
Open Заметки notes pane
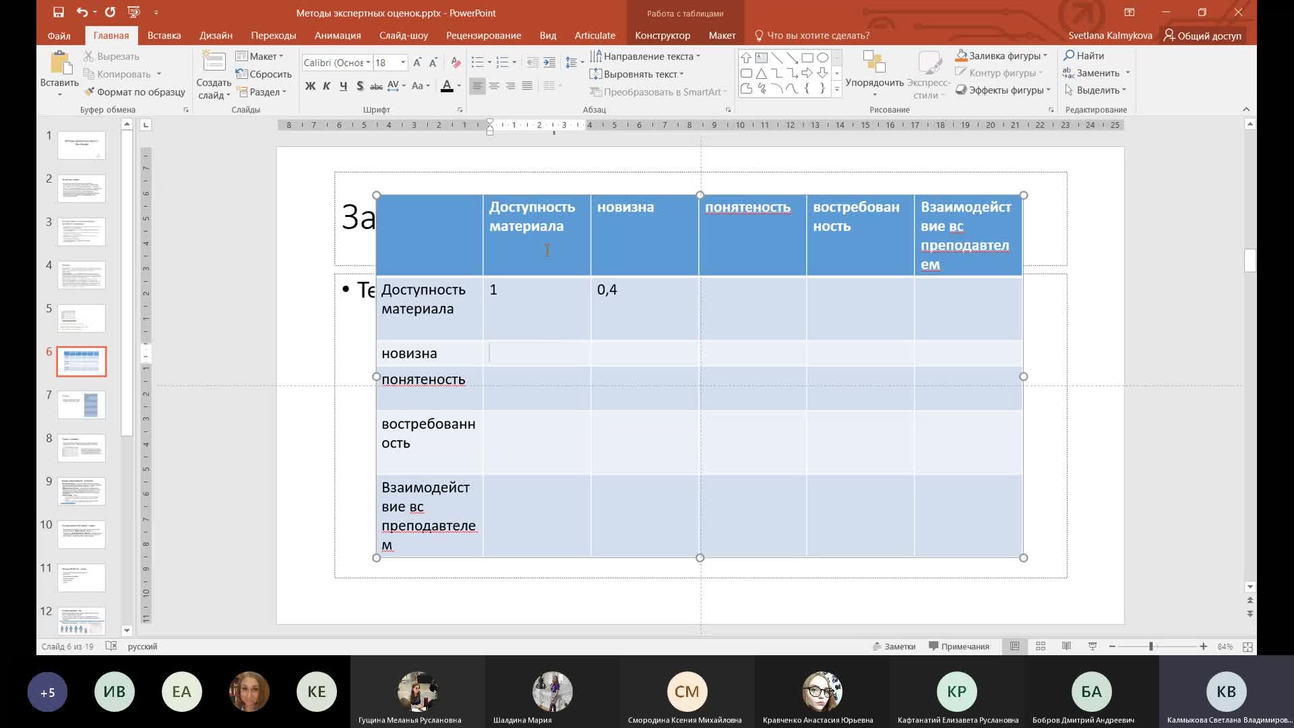click(894, 646)
